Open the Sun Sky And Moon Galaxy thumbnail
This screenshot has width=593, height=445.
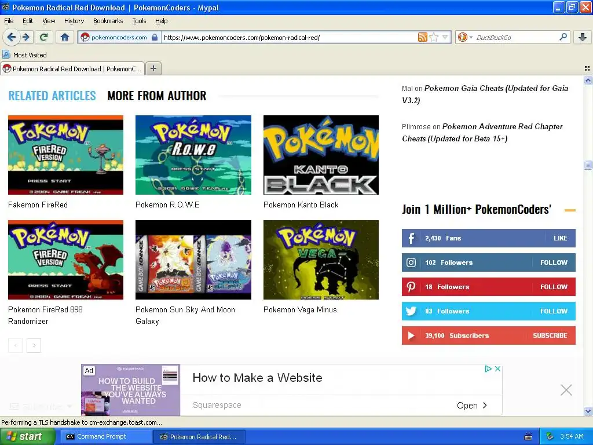(193, 260)
